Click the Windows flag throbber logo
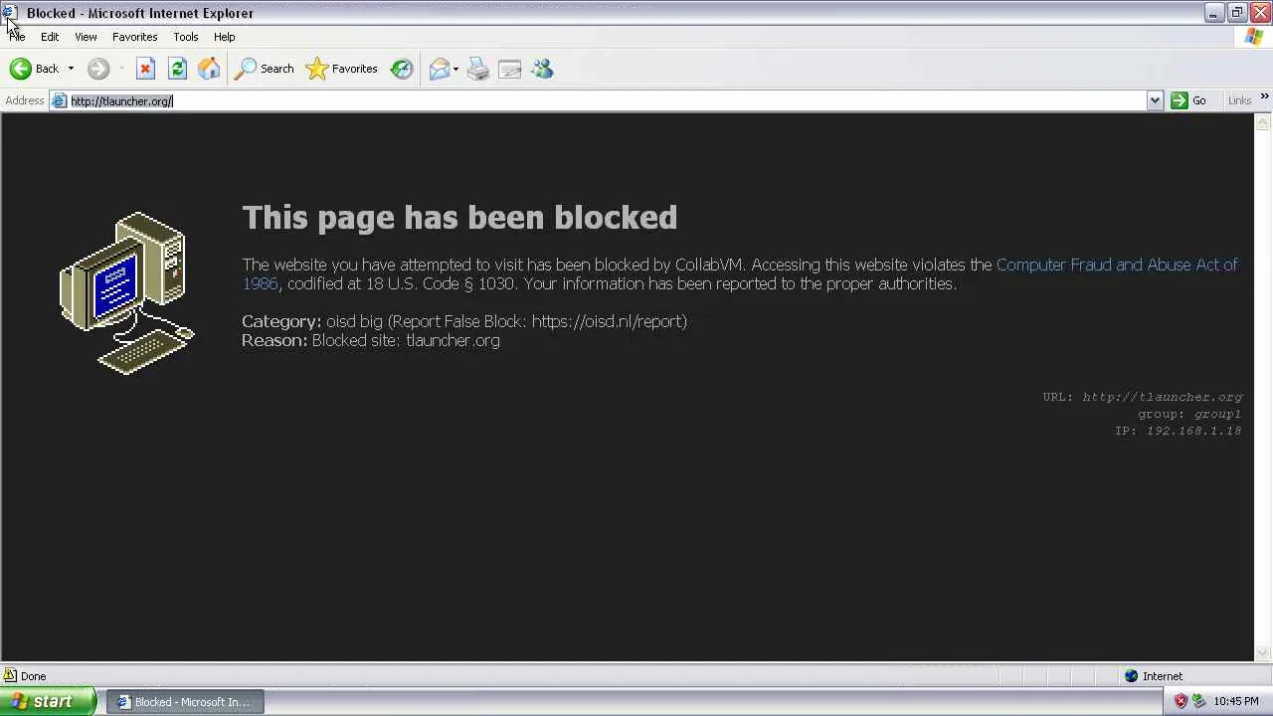The height and width of the screenshot is (716, 1273). tap(1254, 37)
